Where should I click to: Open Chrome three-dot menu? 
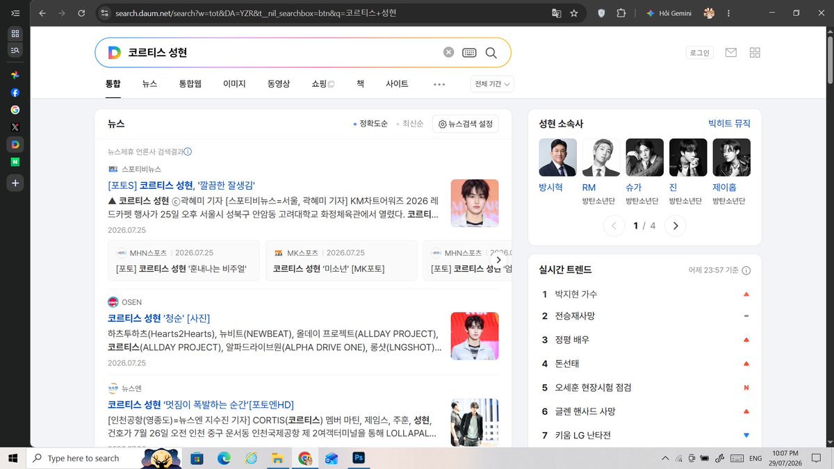730,13
